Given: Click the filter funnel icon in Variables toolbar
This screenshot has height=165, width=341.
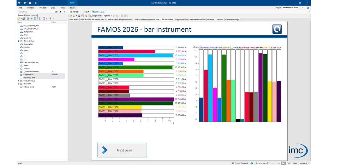Looking at the screenshot, I should [x=50, y=19].
